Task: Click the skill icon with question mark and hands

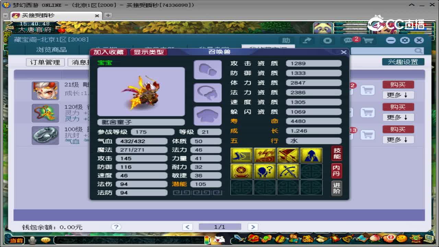Action: [x=265, y=171]
